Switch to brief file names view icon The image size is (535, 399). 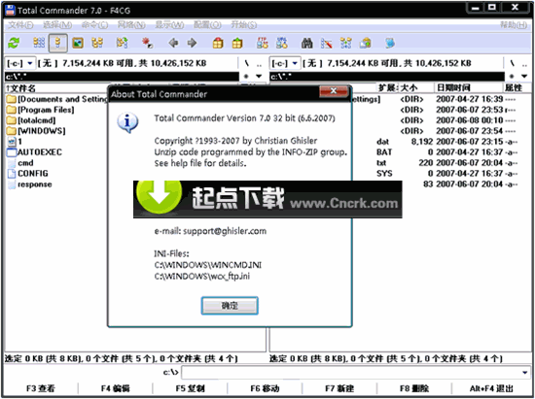coord(39,43)
